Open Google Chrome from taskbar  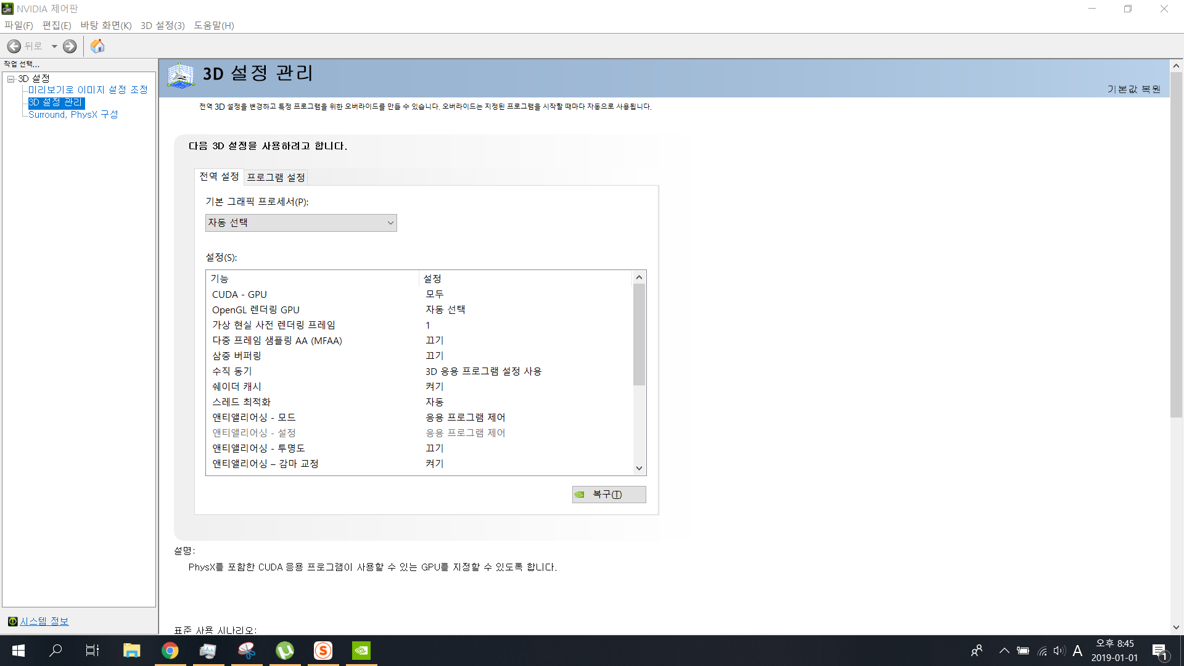(x=170, y=651)
